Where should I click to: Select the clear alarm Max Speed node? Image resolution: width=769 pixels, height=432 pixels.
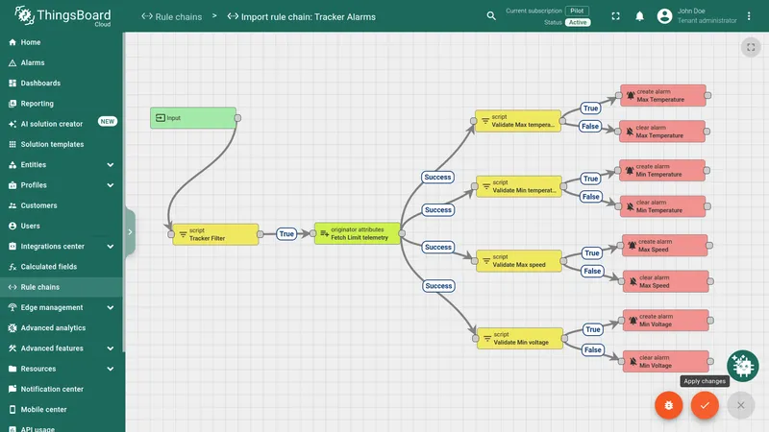[x=665, y=281]
